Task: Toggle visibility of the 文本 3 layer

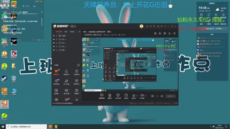Action: [x=54, y=43]
